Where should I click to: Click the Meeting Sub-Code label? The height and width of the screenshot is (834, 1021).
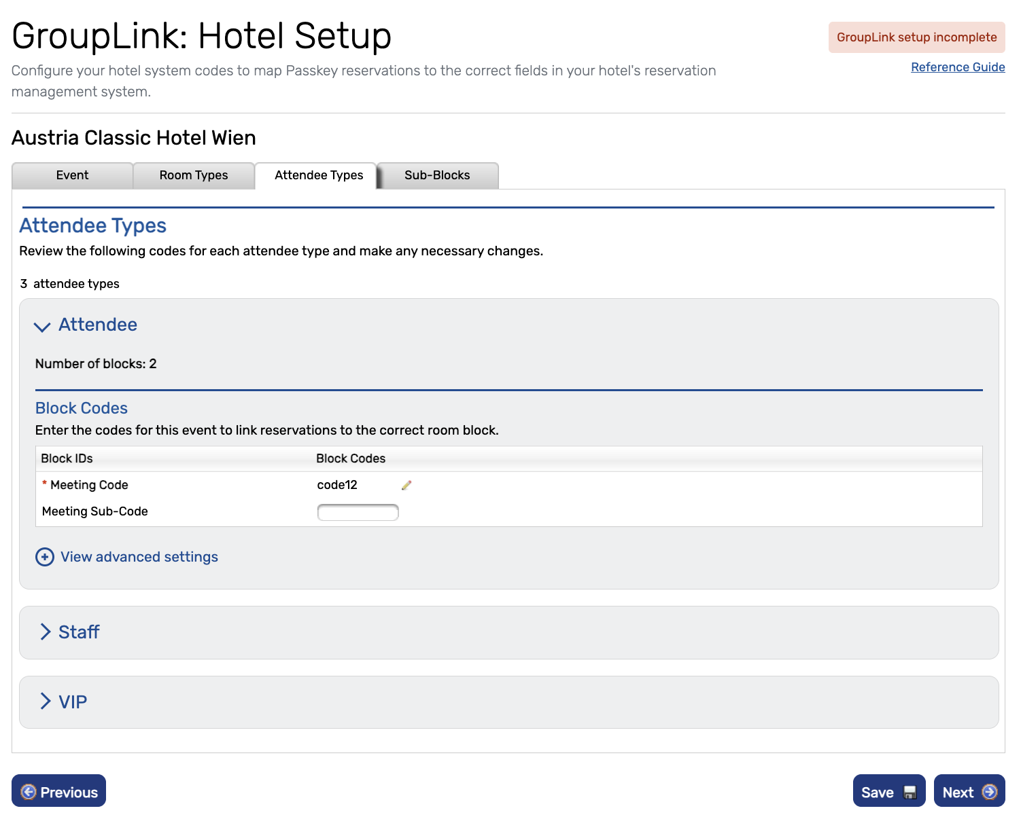coord(95,511)
